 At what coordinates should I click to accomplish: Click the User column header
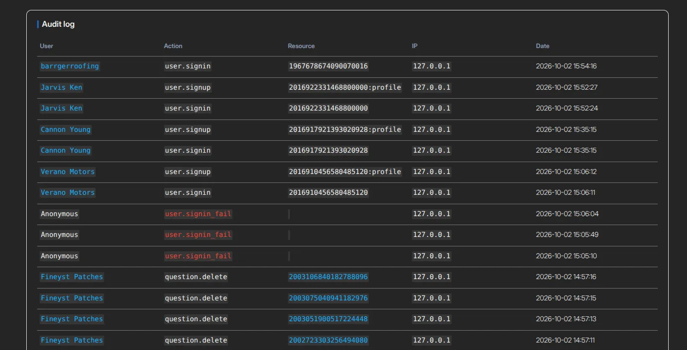[47, 46]
